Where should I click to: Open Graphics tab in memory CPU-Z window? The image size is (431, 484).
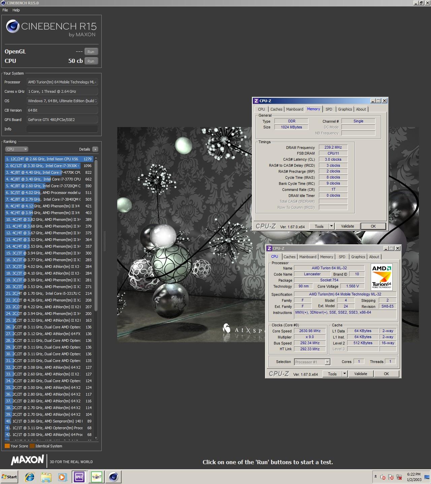click(345, 109)
